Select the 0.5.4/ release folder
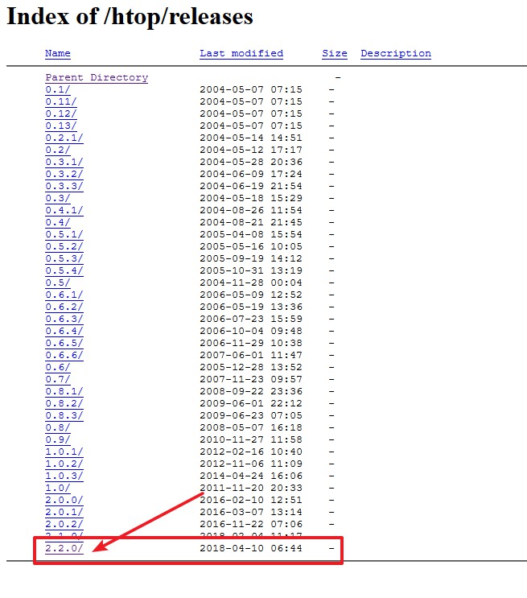The width and height of the screenshot is (527, 598). click(x=64, y=270)
